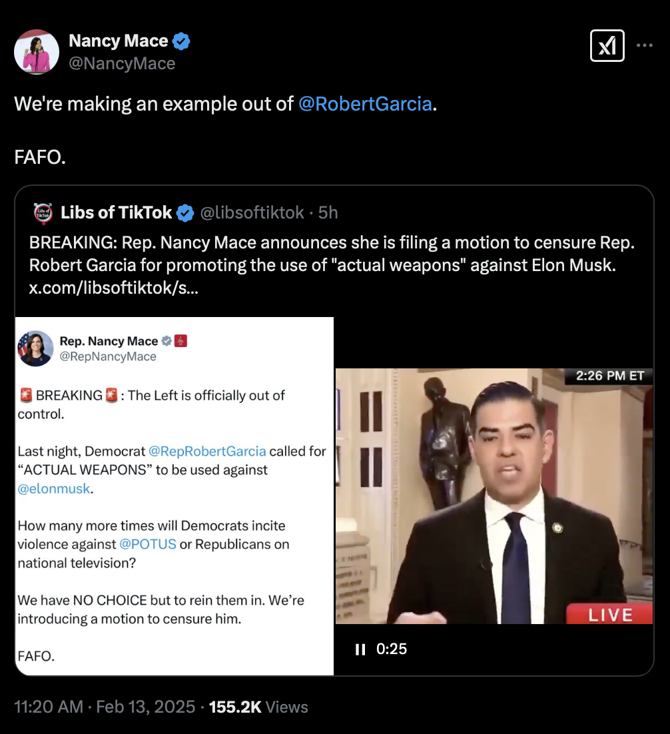Click the blue verified badge beside Nancy Mace
Viewport: 670px width, 734px height.
[x=181, y=41]
